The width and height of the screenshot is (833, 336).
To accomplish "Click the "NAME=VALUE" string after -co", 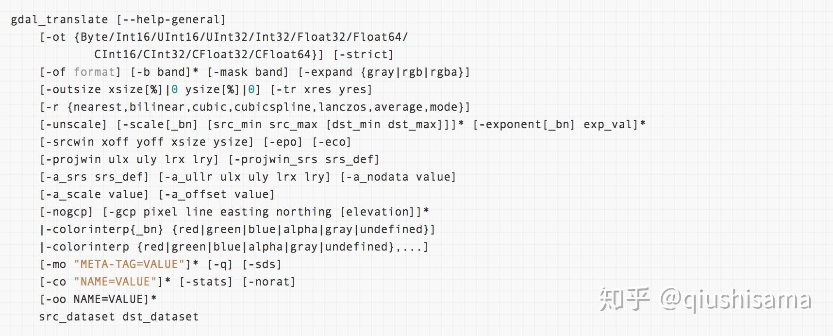I will click(x=118, y=282).
